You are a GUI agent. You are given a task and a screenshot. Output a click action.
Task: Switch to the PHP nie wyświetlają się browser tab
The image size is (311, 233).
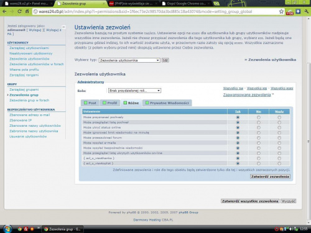[132, 4]
